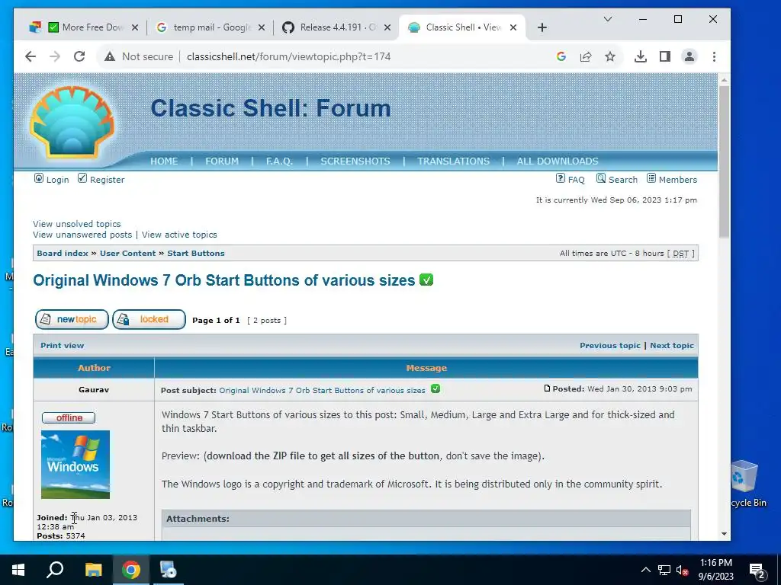The width and height of the screenshot is (781, 585).
Task: Open a new browser tab with plus
Action: (542, 28)
